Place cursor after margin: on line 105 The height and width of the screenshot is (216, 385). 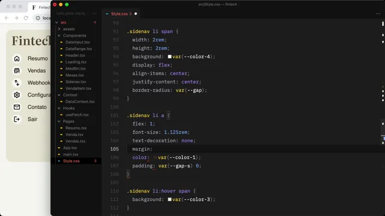[153, 149]
